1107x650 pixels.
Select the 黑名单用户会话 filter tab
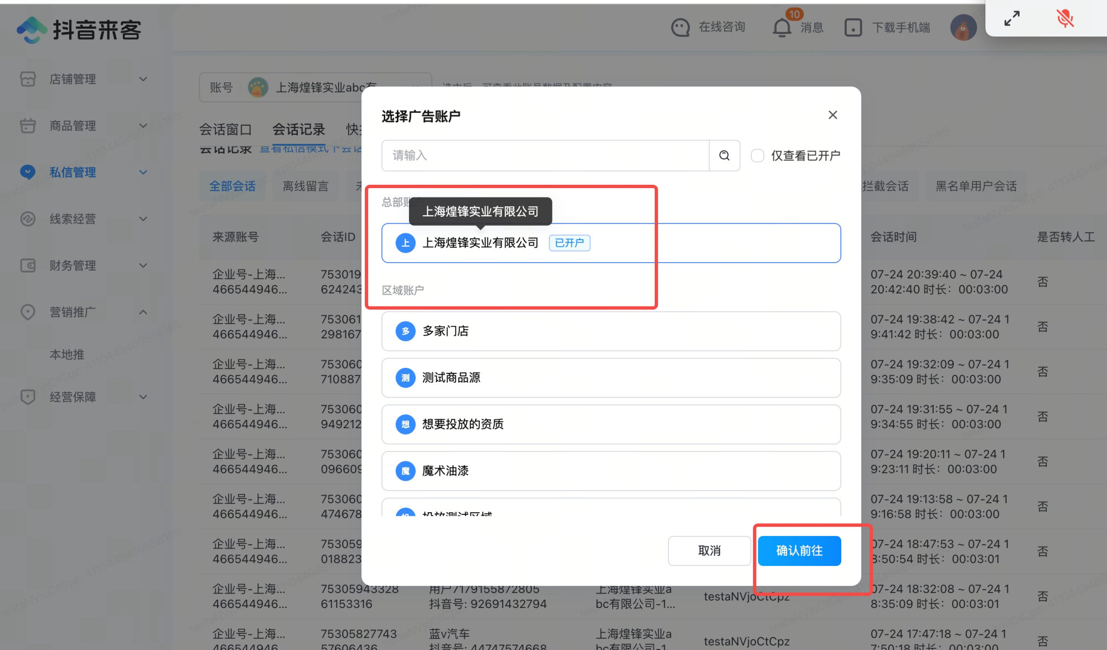tap(976, 186)
